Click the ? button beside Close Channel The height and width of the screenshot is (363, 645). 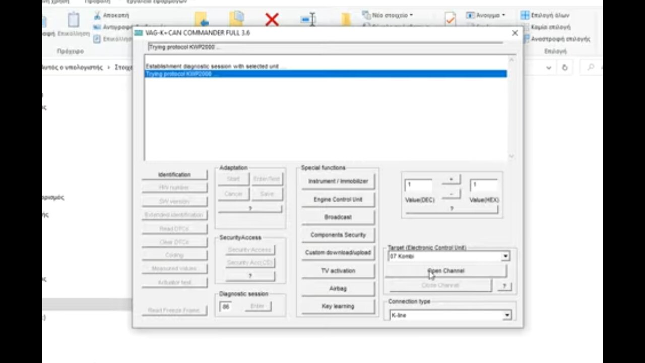tap(504, 286)
